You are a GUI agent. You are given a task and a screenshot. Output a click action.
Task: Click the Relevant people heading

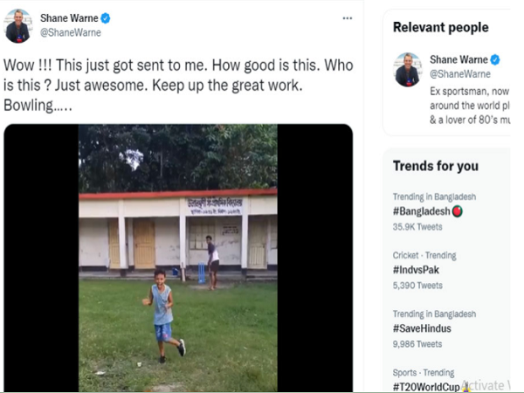(440, 27)
